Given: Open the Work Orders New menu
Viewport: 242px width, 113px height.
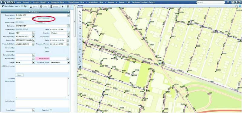Looking at the screenshot, I should pyautogui.click(x=78, y=2).
